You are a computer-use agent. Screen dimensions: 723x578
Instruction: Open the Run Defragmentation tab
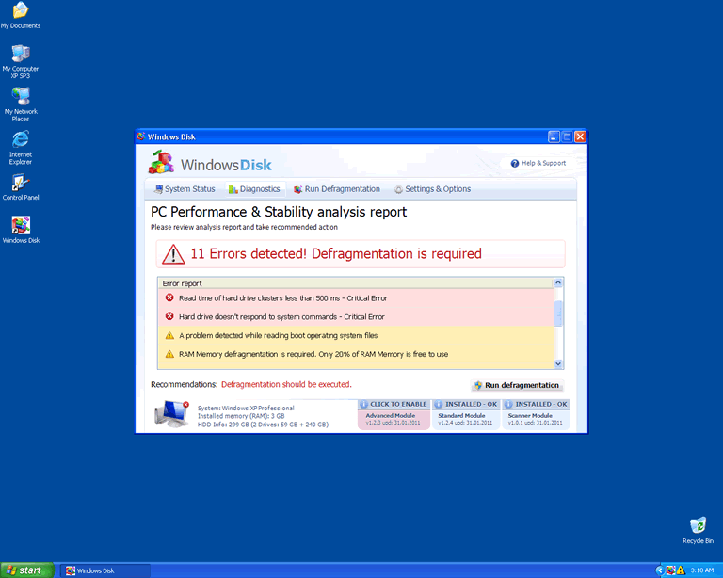point(336,189)
